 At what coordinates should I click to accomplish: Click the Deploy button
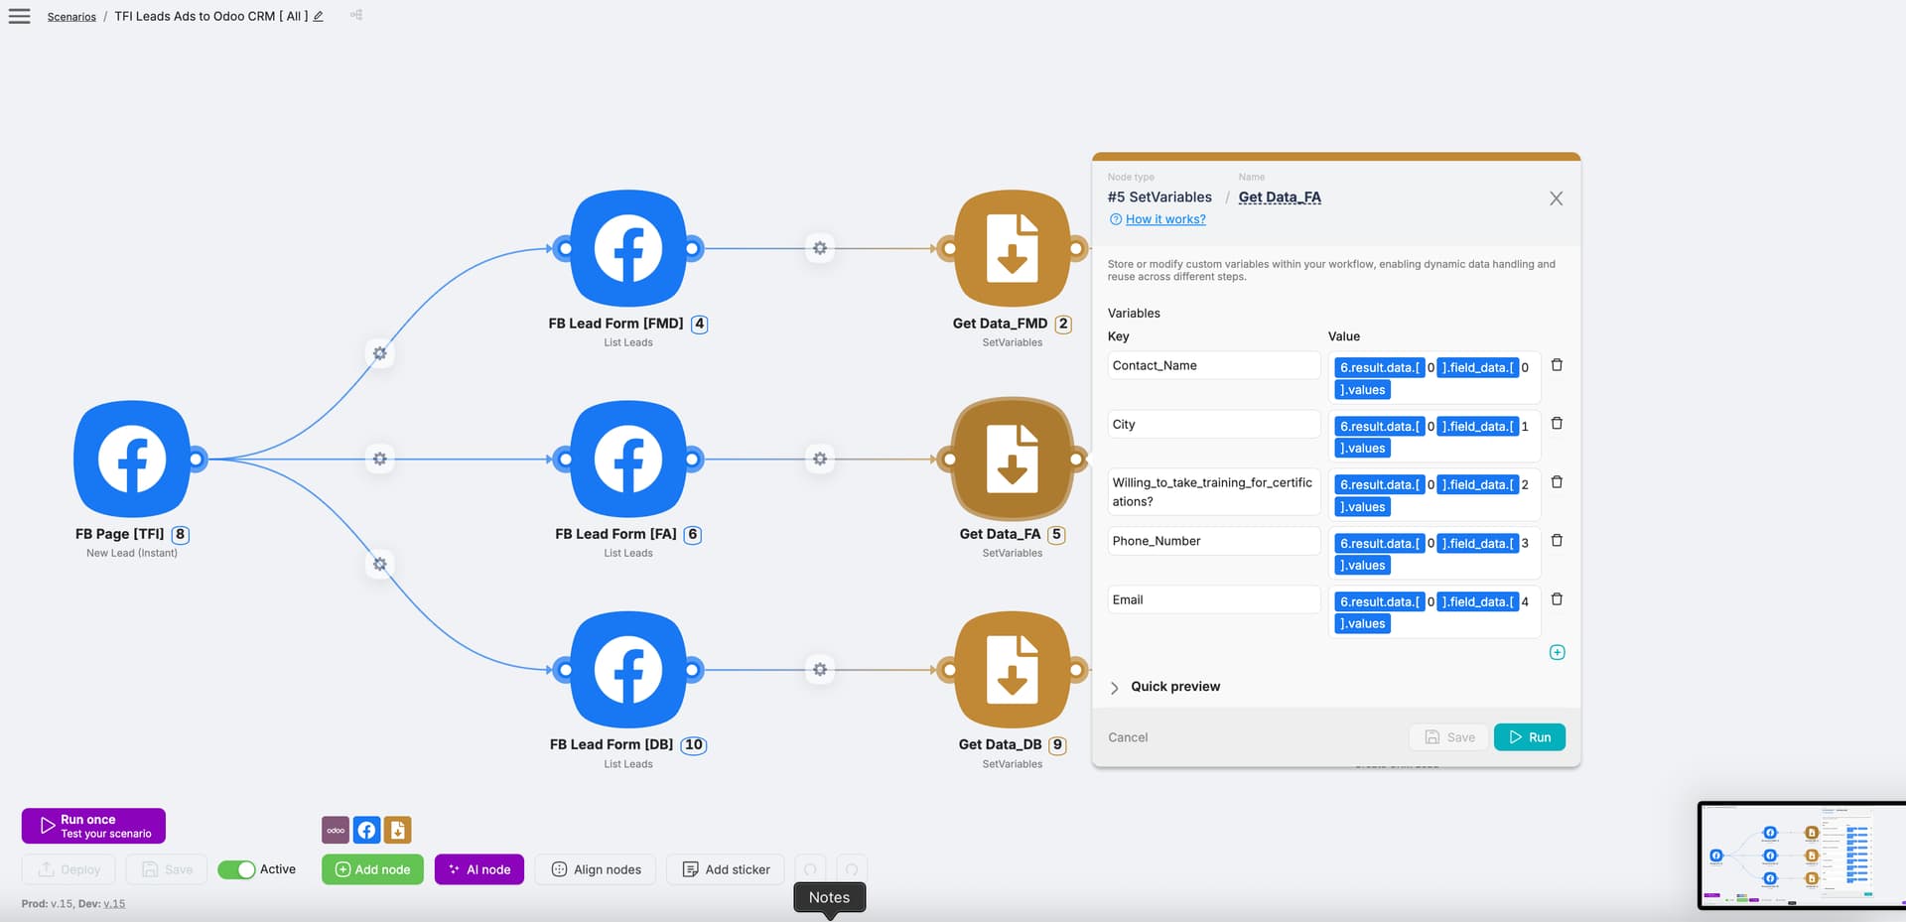pos(68,869)
